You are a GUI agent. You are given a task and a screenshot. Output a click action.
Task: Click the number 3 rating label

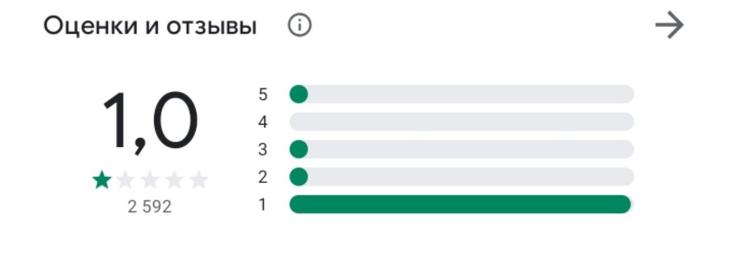pyautogui.click(x=263, y=149)
